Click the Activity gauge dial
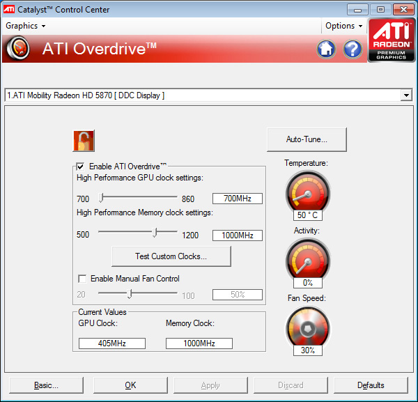 click(308, 260)
